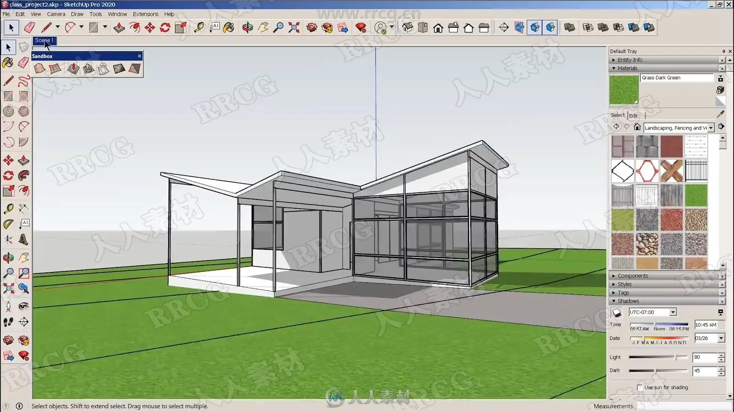
Task: Activate the Orbit tool in top toolbar
Action: tap(248, 27)
